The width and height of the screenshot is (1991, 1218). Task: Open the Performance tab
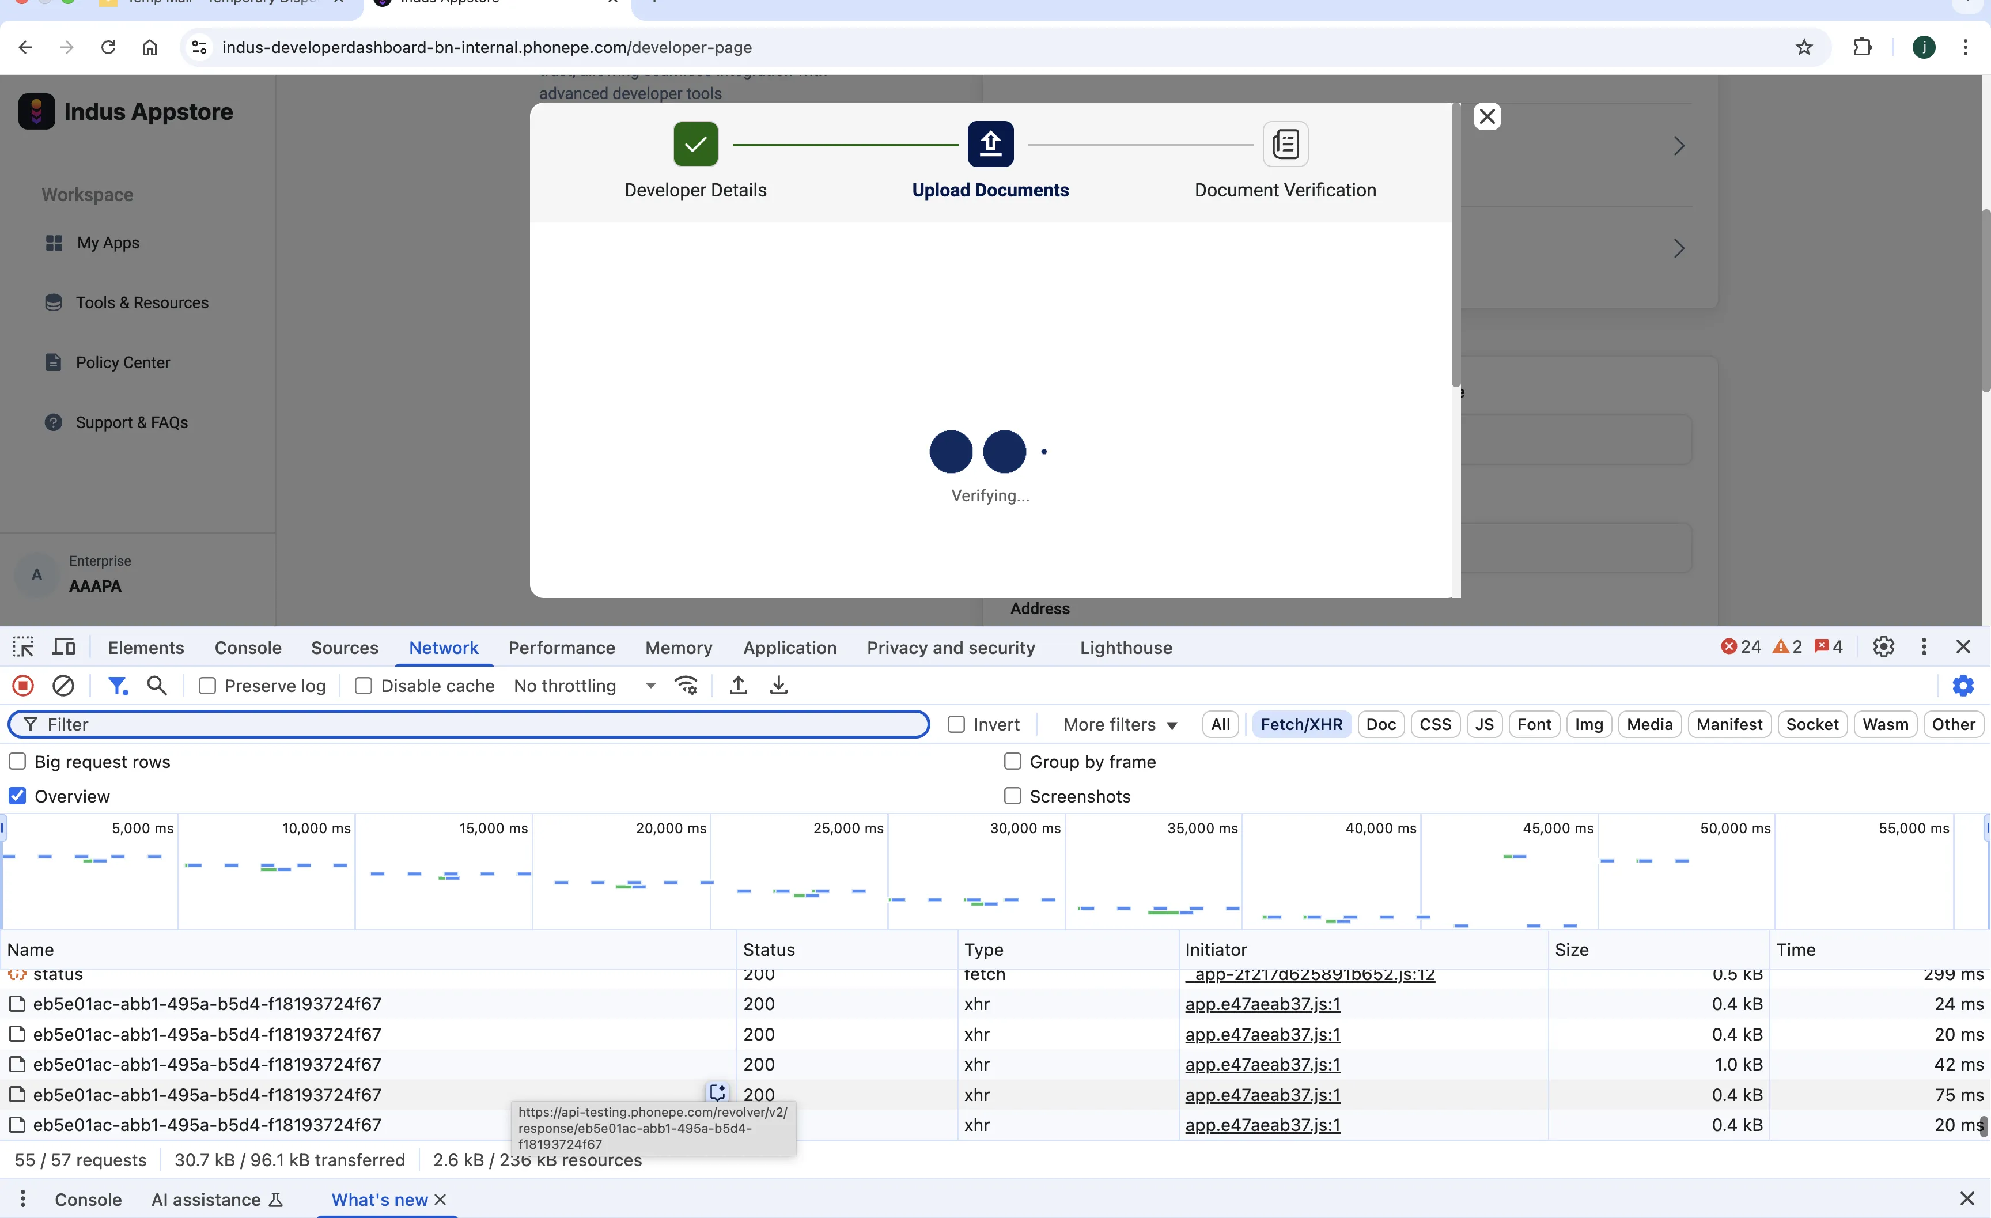point(562,648)
